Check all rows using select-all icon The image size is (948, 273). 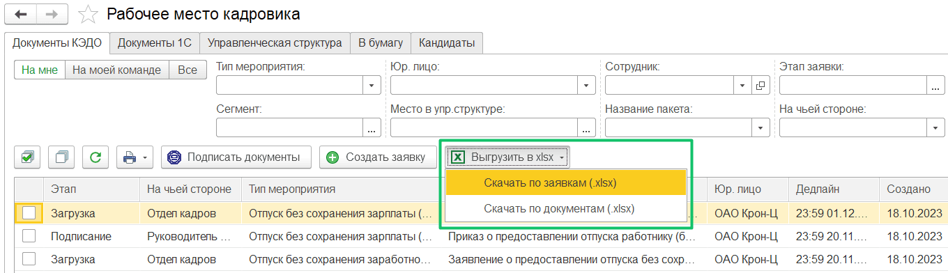[27, 157]
